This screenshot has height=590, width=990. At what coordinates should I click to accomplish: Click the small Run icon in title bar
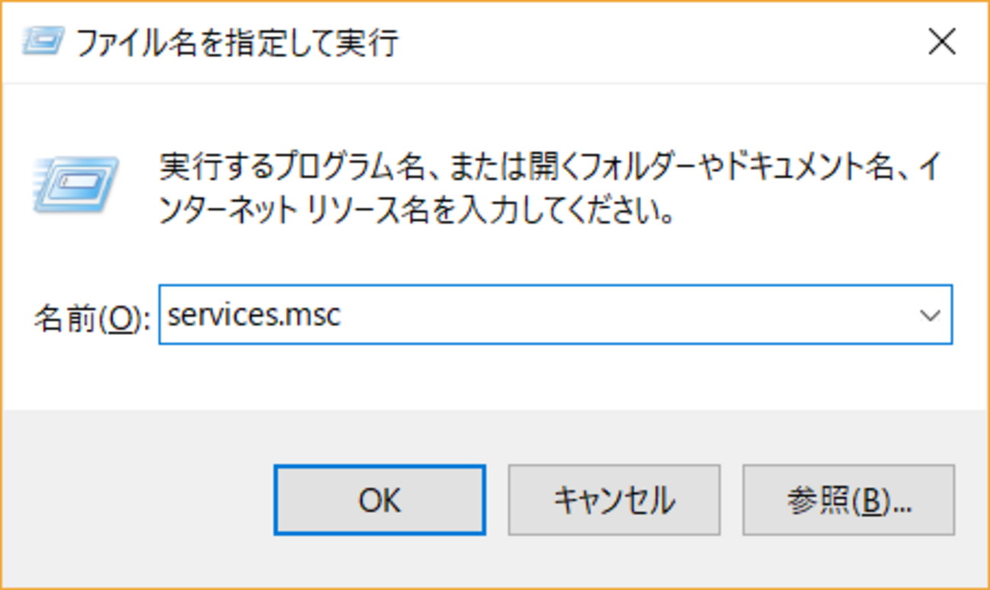click(42, 42)
